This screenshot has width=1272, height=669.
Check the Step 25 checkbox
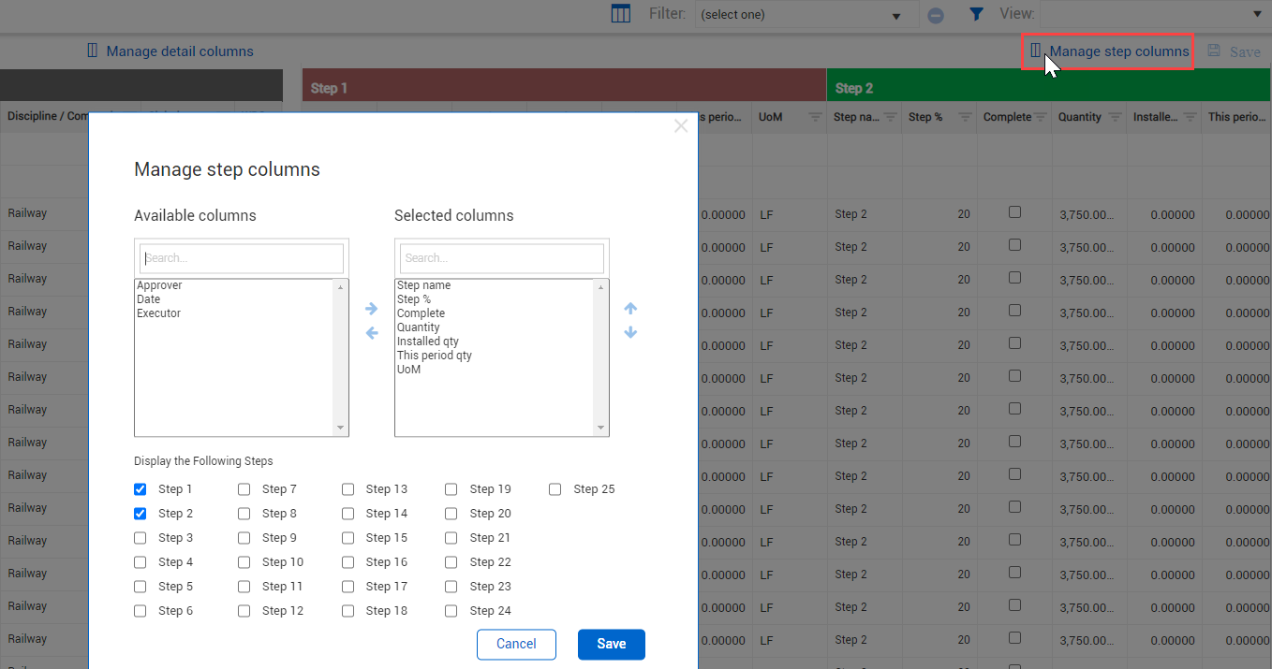(x=555, y=489)
